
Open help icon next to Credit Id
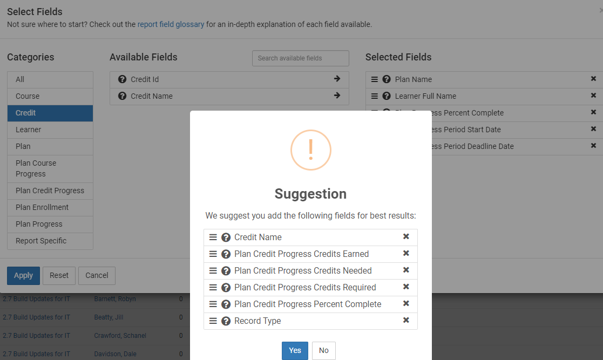click(123, 79)
